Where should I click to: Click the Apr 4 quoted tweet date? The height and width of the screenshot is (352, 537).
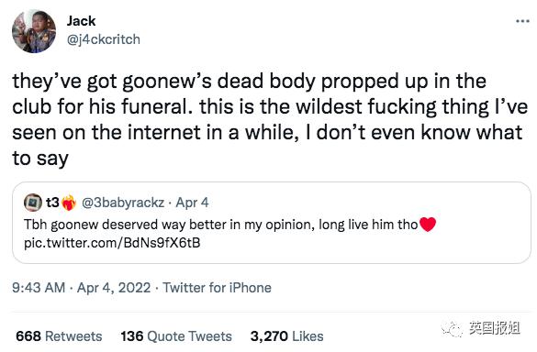click(x=192, y=203)
